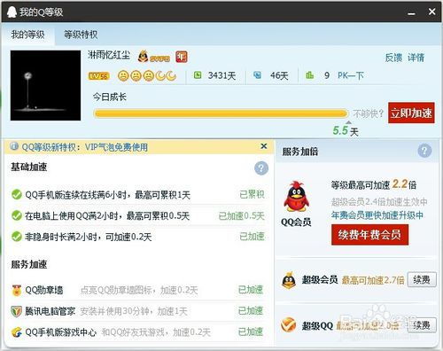443x351 pixels.
Task: Open the help icon beside 基础加速
Action: pyautogui.click(x=261, y=168)
